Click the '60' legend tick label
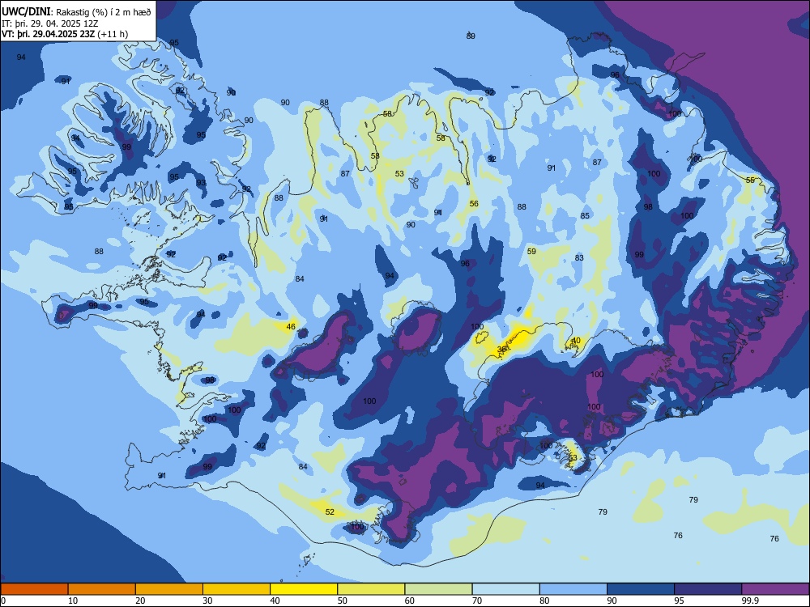 coord(410,601)
